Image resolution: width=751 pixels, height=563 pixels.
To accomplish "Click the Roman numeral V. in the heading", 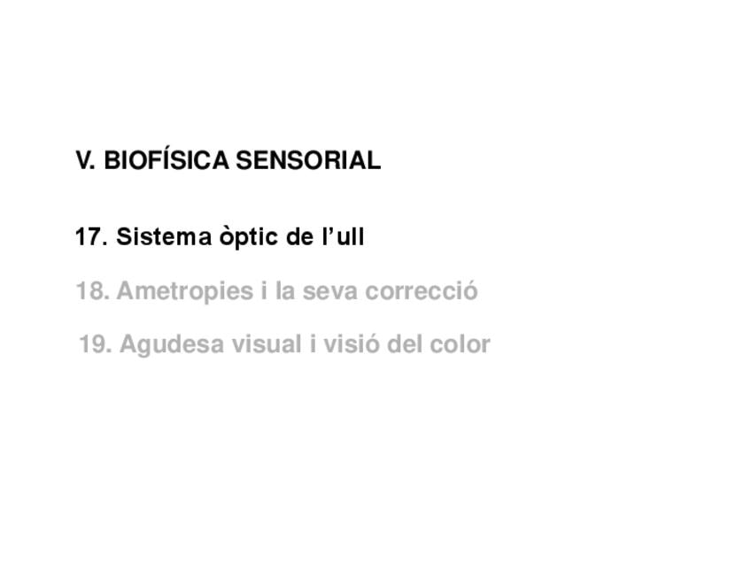I will [85, 160].
